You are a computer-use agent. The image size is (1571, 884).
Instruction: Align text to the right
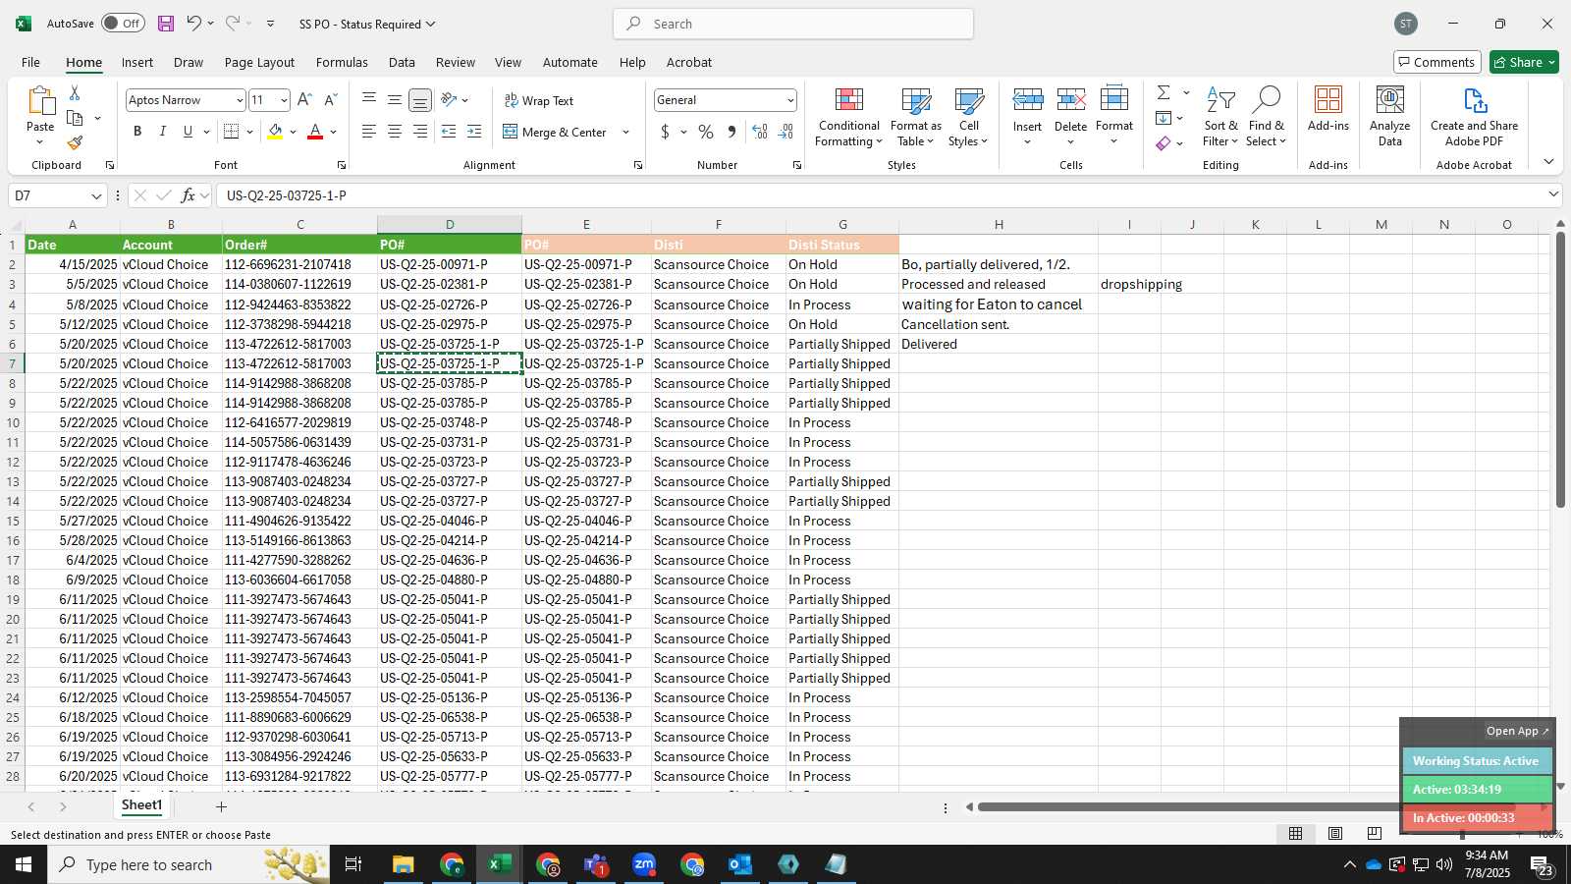pos(420,132)
